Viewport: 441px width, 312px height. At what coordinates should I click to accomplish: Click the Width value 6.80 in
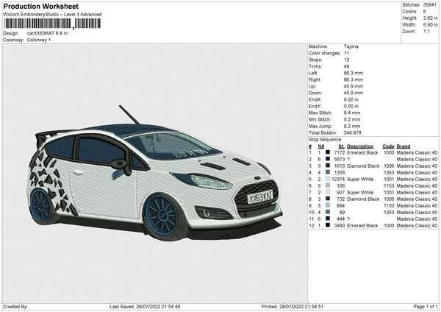pyautogui.click(x=430, y=25)
